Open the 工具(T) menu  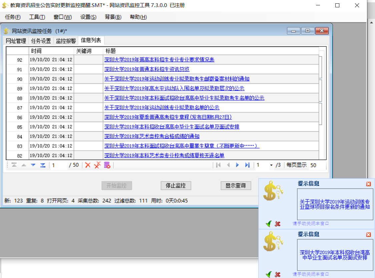pos(37,17)
